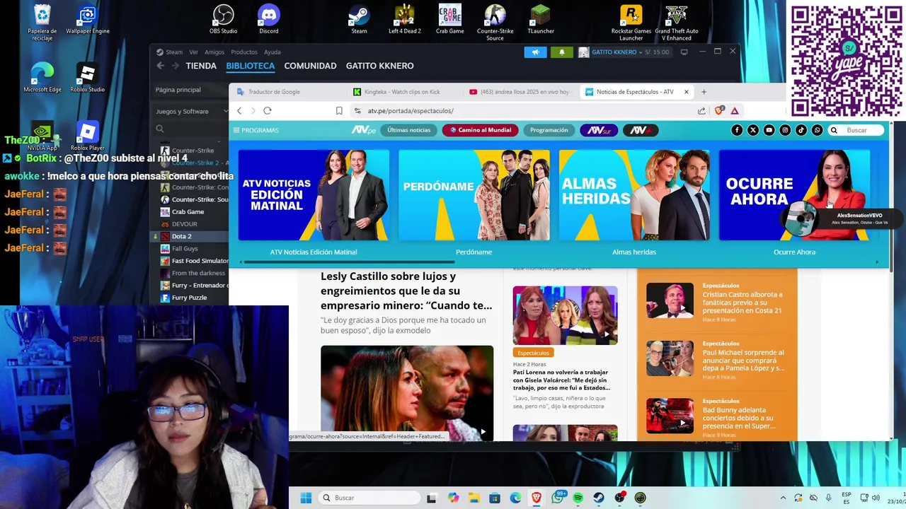Expand Juegos y Software dropdown in Steam
Viewport: 906px width, 509px height.
[192, 111]
